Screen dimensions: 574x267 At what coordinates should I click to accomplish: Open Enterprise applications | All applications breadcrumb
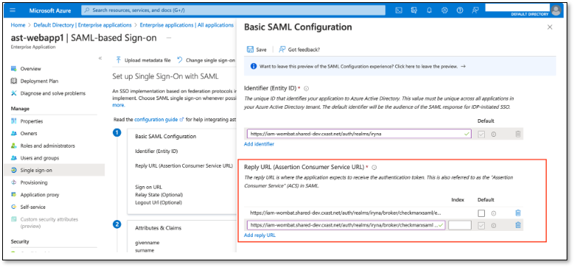click(x=186, y=25)
